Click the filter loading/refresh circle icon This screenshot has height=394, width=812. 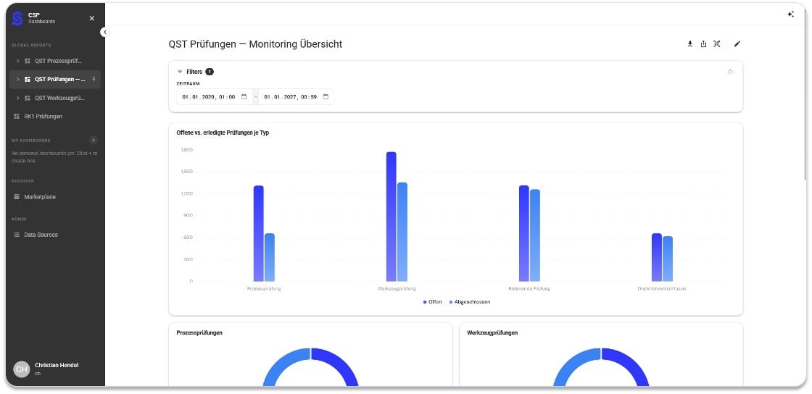coord(730,72)
